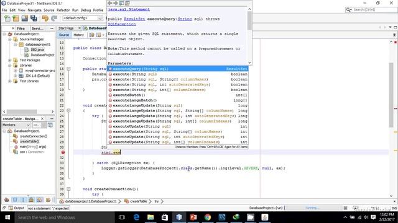Open Chrome from taskbar

tap(208, 217)
